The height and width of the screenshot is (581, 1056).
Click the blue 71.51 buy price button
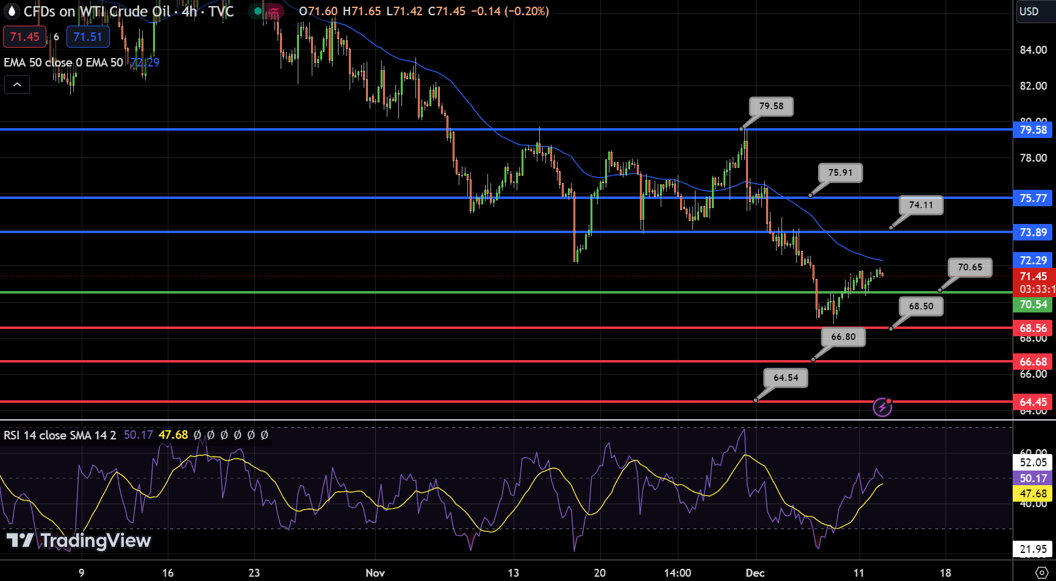[88, 37]
